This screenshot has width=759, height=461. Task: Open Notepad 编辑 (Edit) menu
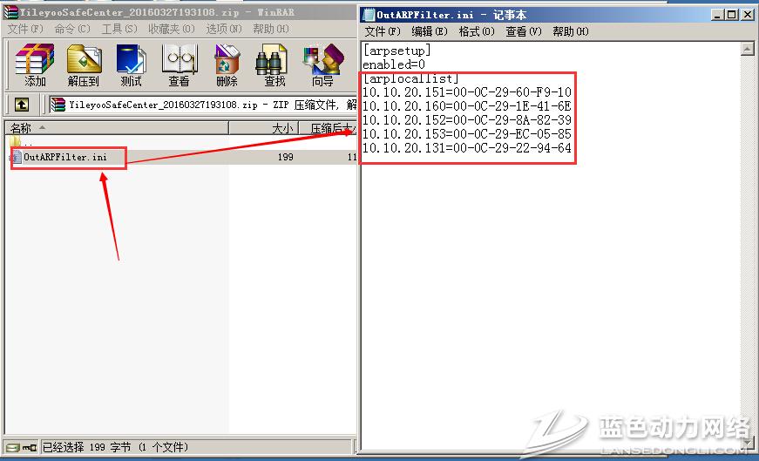coord(429,31)
